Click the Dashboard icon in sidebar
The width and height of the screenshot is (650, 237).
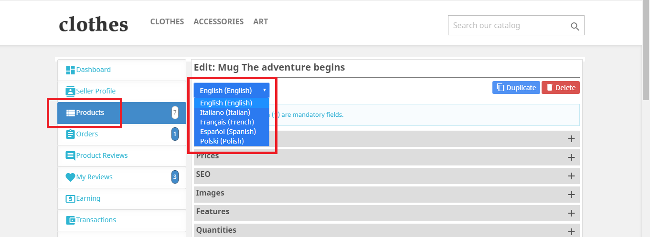coord(70,70)
